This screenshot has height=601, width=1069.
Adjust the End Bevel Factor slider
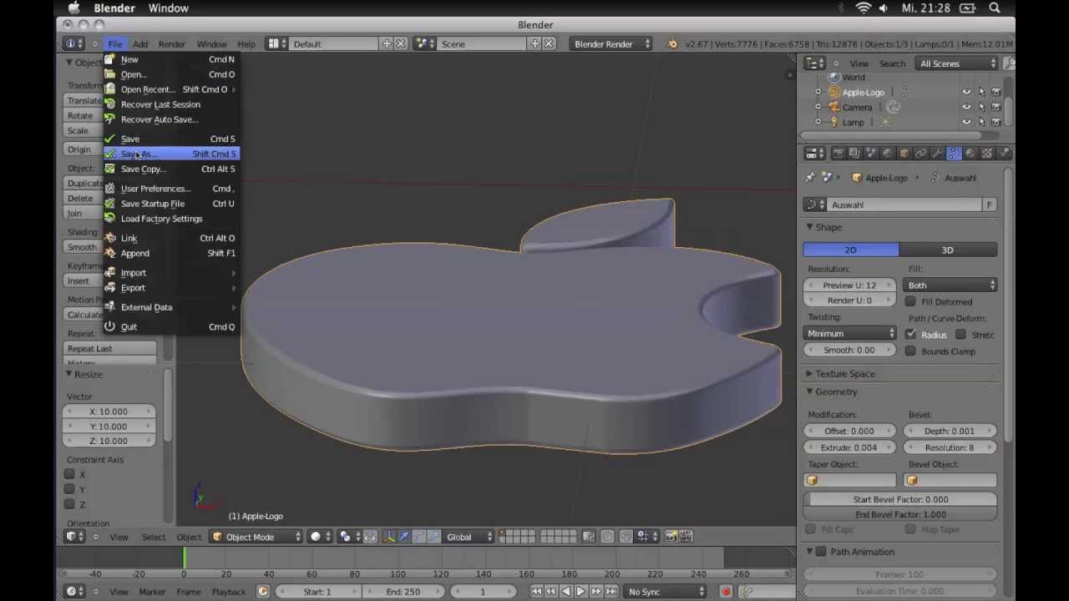(x=900, y=514)
